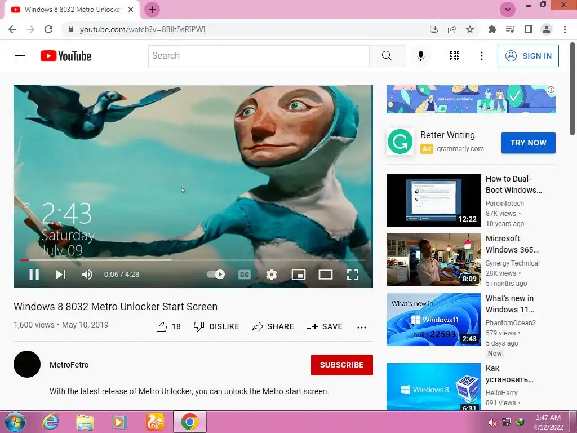
Task: Click the HelloHarry channel name
Action: [x=501, y=392]
